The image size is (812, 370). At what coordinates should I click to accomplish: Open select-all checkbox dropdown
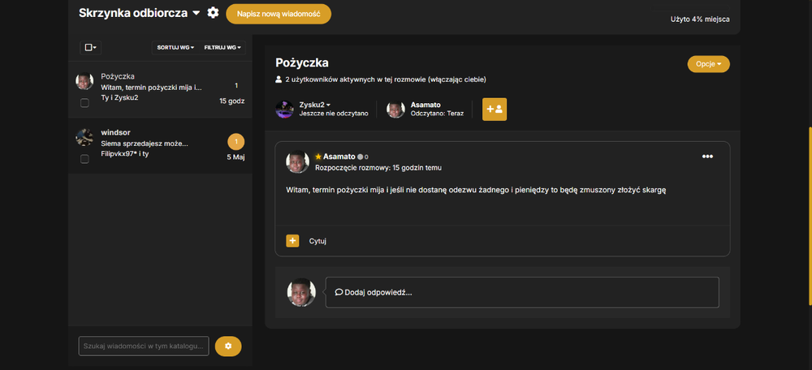click(x=91, y=48)
